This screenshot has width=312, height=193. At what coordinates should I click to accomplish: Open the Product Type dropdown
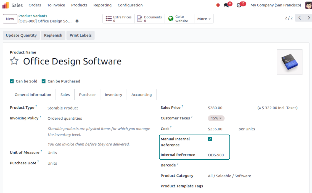click(x=63, y=108)
